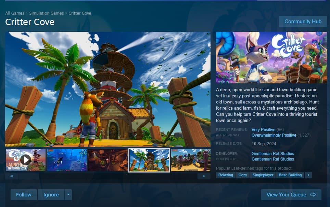330x207 pixels.
Task: Click the plus icon to add tags
Action: [308, 175]
